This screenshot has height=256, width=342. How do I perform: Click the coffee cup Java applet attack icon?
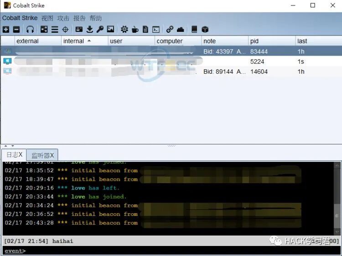click(x=135, y=29)
